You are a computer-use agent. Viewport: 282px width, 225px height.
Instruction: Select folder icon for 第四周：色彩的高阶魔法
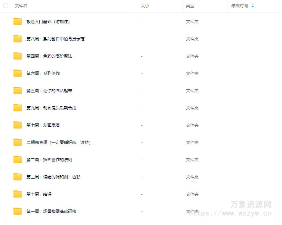18,56
